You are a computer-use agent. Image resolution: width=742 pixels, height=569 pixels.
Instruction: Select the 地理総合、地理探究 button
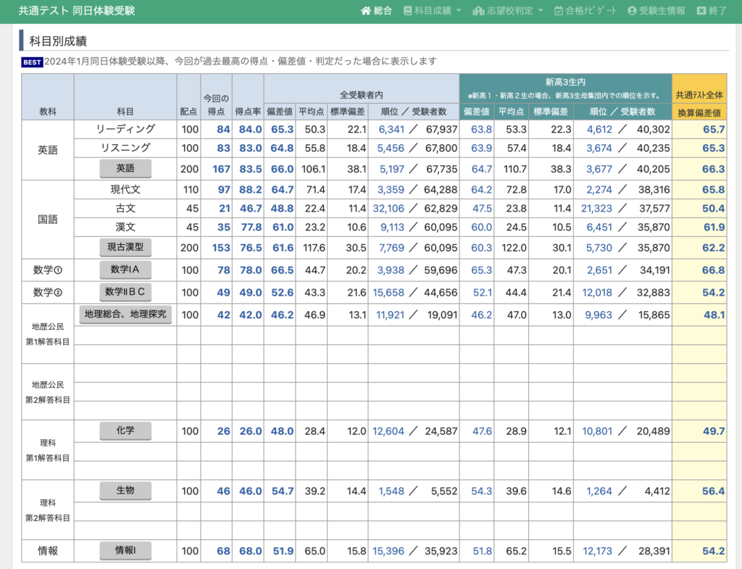(125, 315)
